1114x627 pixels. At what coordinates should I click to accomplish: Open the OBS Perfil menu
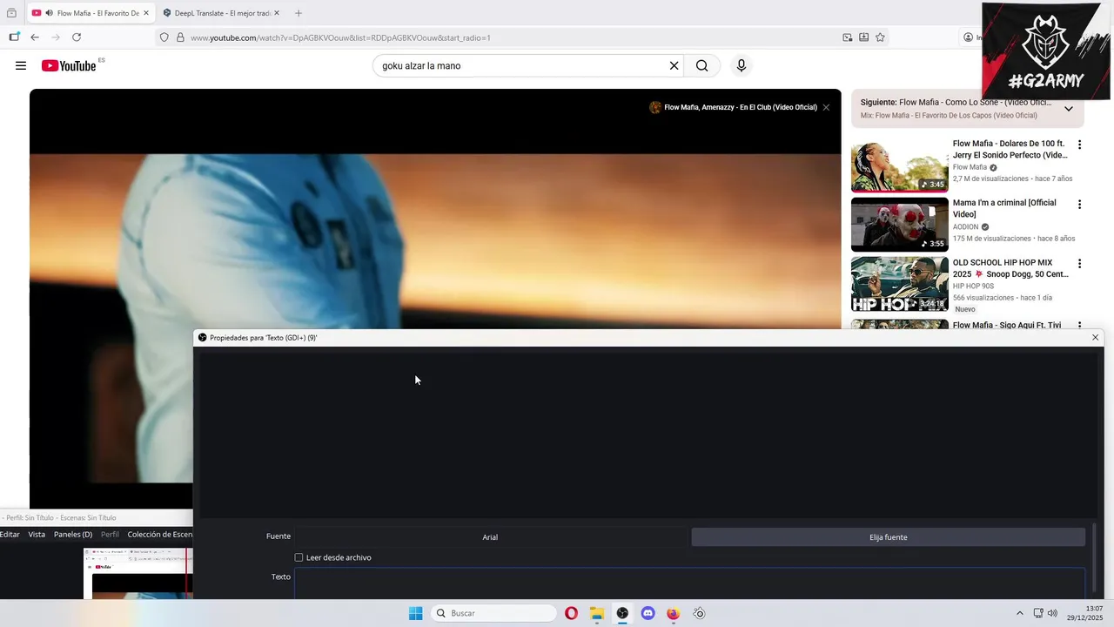point(110,535)
